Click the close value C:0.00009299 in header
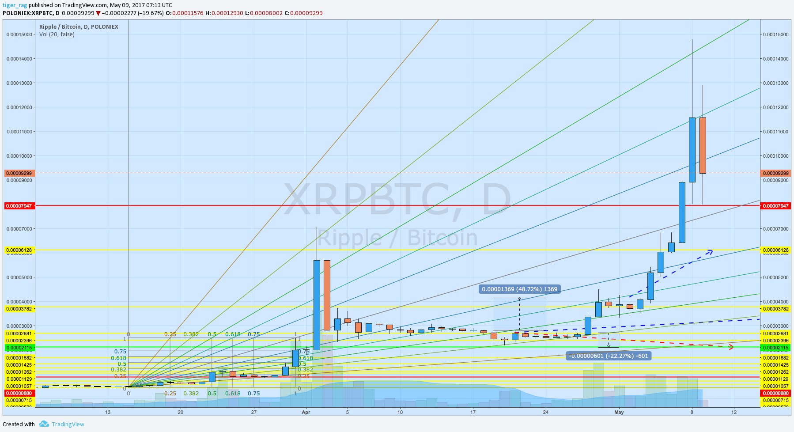This screenshot has height=432, width=794. click(x=303, y=13)
